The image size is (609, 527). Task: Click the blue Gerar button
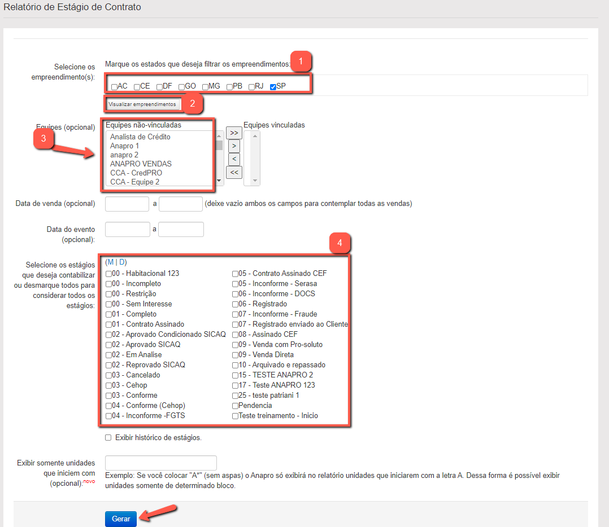(121, 519)
